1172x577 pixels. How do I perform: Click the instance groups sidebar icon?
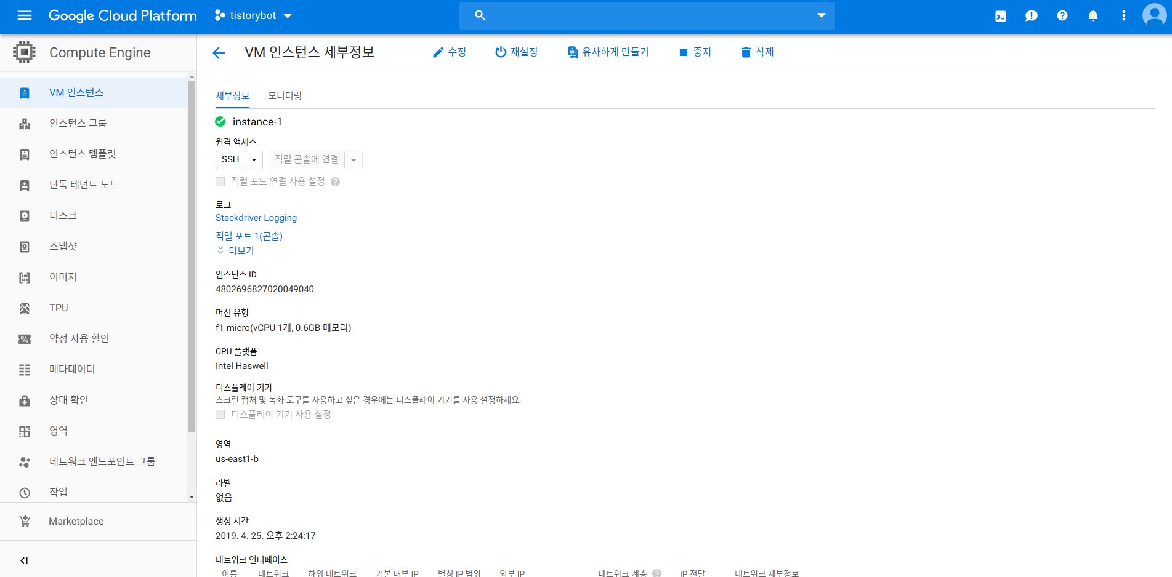(25, 124)
